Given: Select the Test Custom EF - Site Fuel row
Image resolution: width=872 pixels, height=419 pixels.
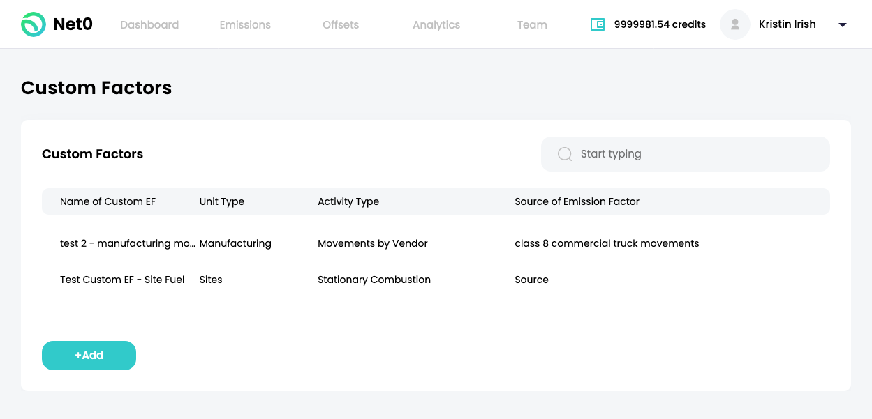Looking at the screenshot, I should tap(122, 280).
